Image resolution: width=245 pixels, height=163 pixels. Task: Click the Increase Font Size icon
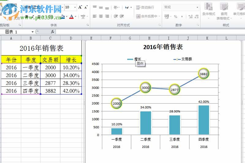[x=80, y=7]
